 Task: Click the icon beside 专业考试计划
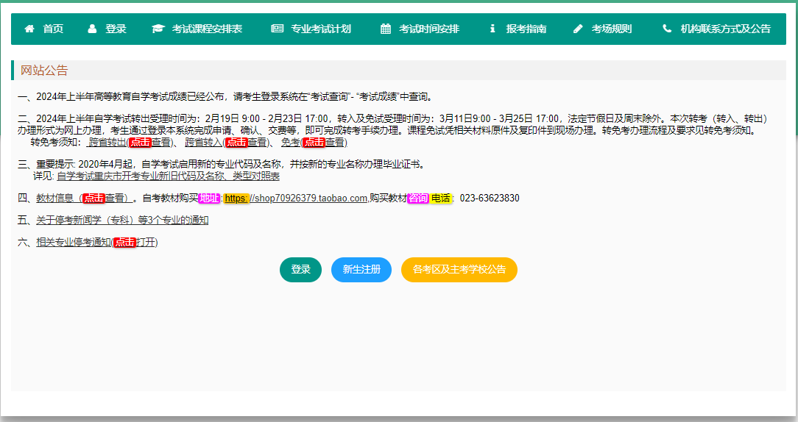[x=277, y=29]
